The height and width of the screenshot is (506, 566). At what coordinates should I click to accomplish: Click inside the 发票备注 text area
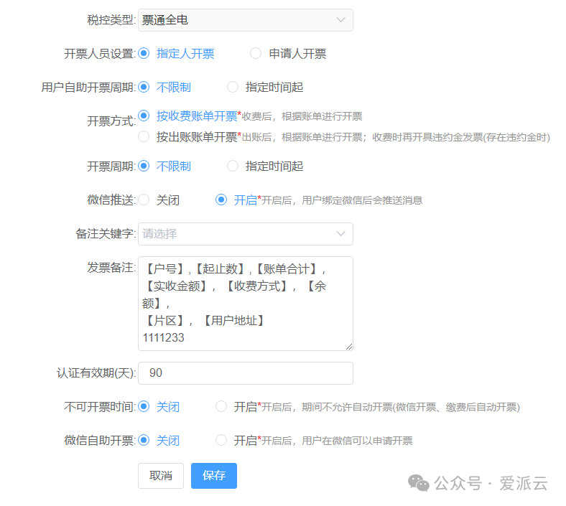pos(246,304)
